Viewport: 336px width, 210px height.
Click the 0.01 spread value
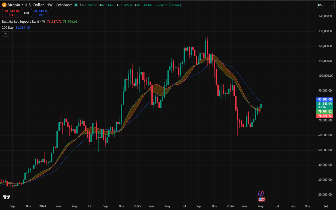coord(26,13)
